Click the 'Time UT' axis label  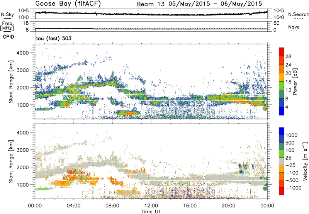coord(151,212)
